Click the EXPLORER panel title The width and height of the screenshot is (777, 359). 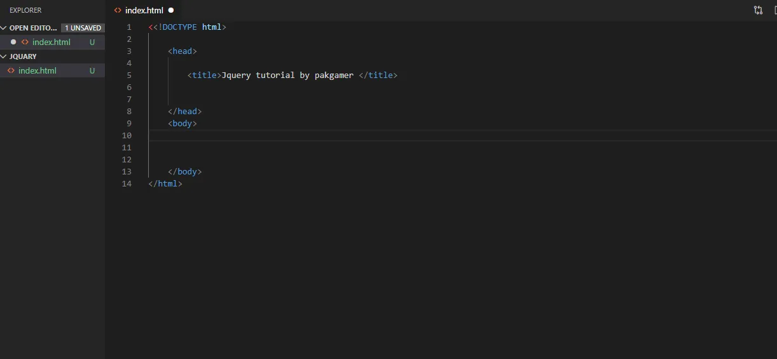pos(25,10)
